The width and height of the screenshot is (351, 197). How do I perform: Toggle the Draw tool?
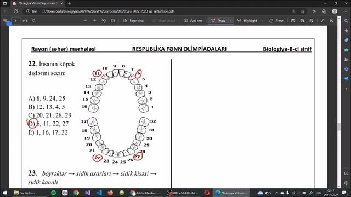click(218, 21)
